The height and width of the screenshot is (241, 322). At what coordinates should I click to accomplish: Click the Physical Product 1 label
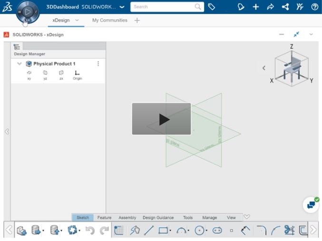tap(54, 64)
